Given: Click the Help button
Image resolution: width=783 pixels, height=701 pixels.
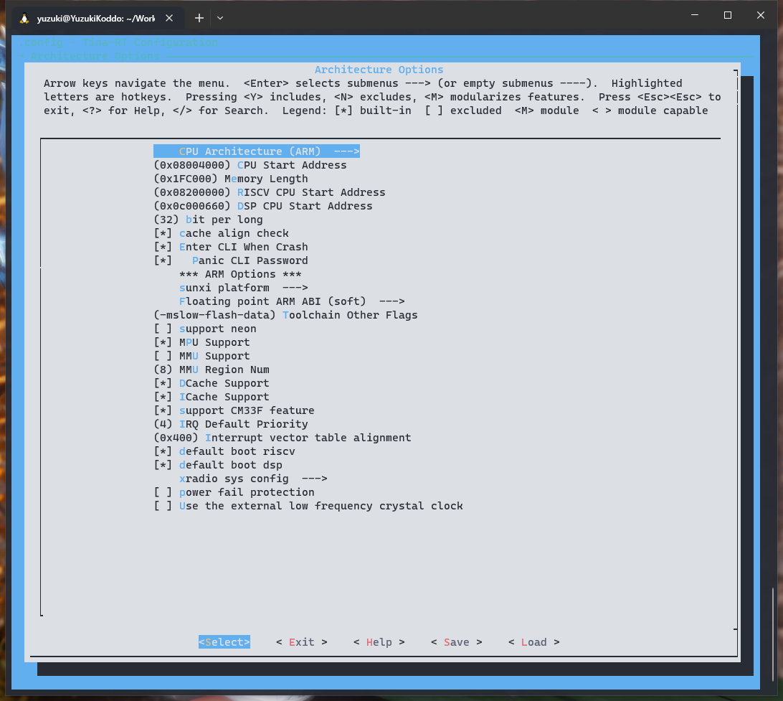Looking at the screenshot, I should point(379,642).
